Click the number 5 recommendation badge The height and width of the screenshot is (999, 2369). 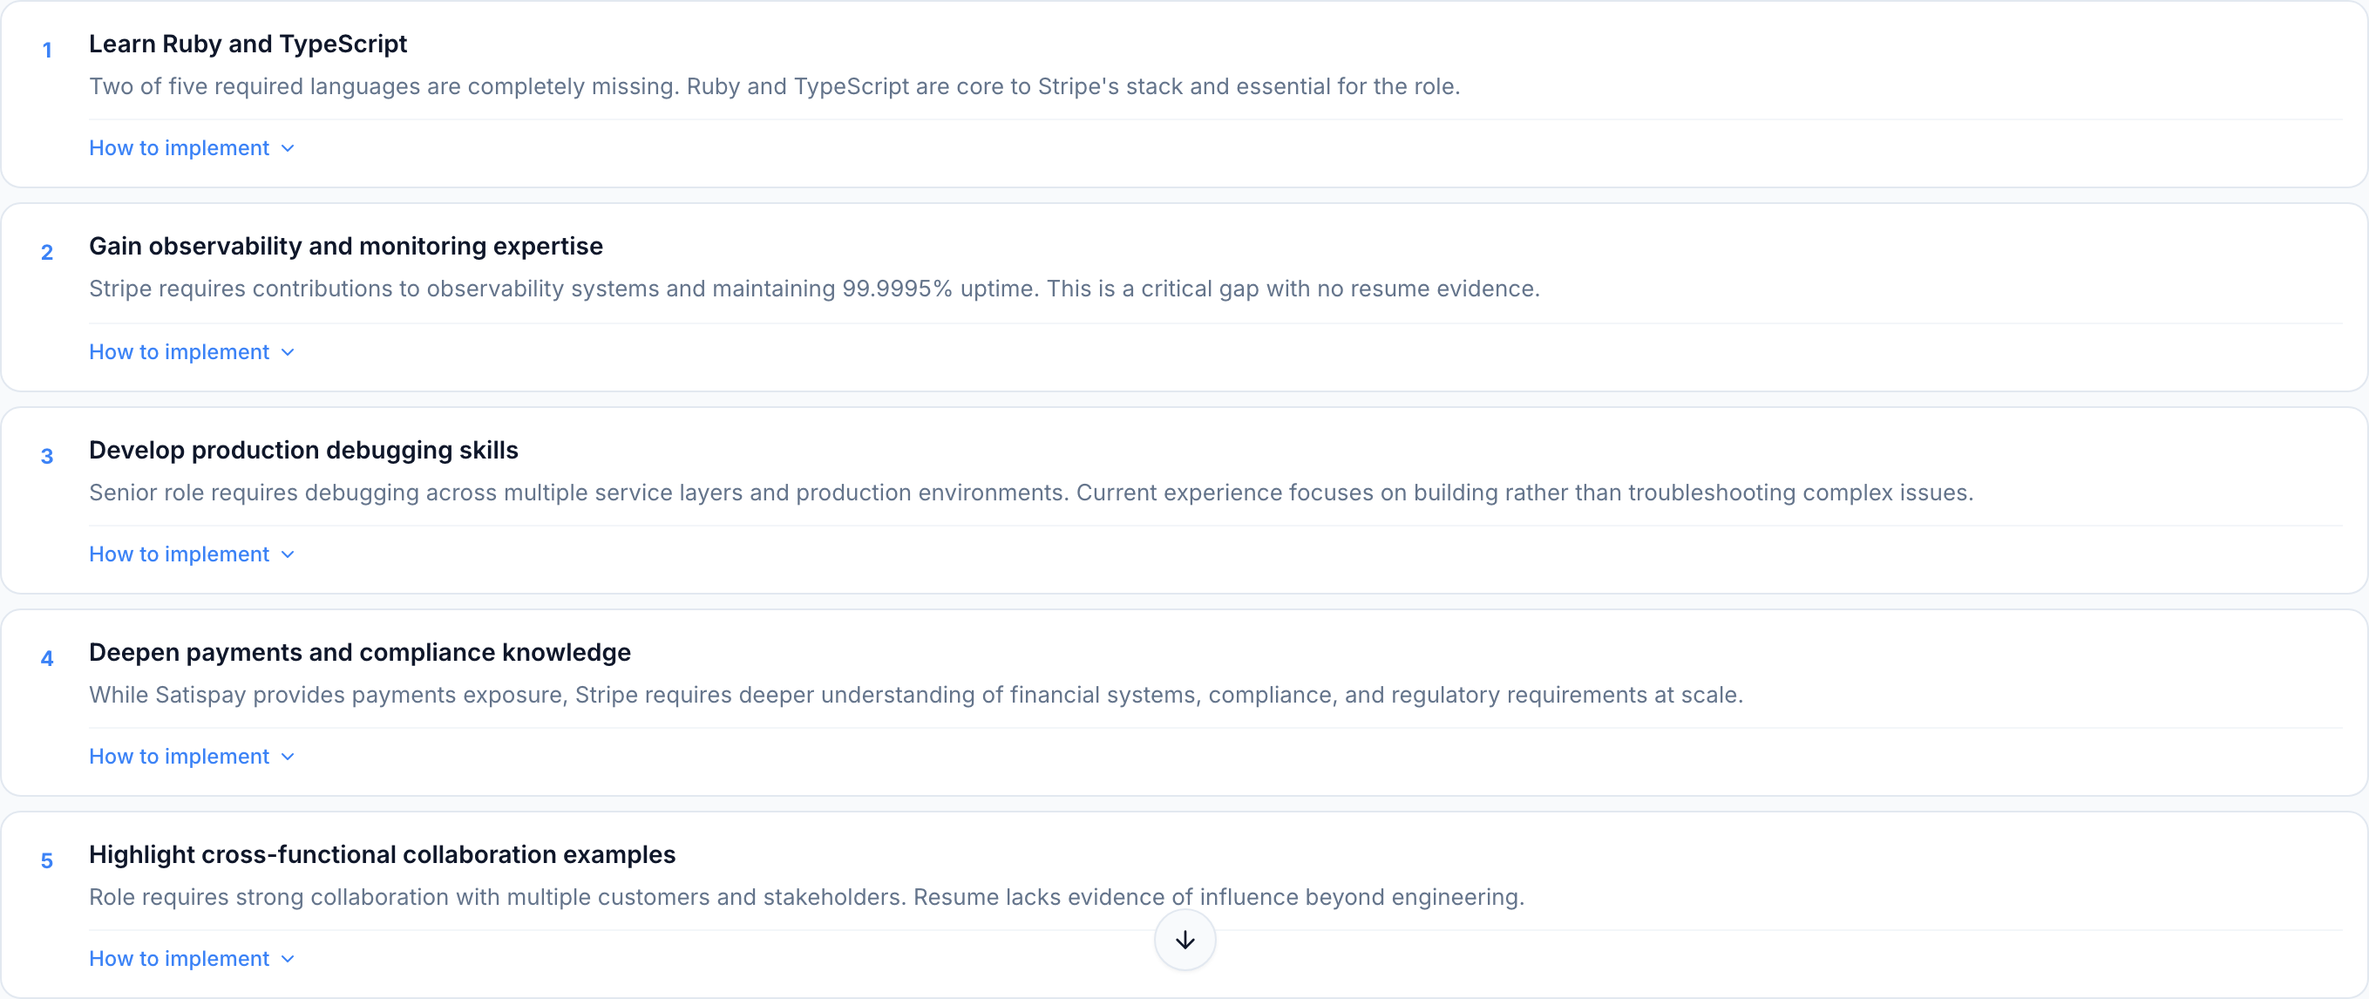click(47, 861)
